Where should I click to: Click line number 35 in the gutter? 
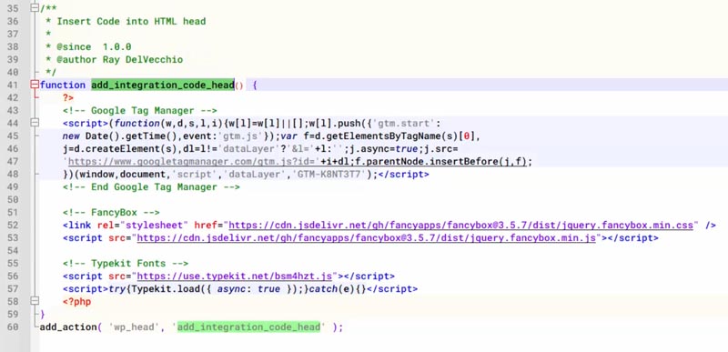coord(13,8)
